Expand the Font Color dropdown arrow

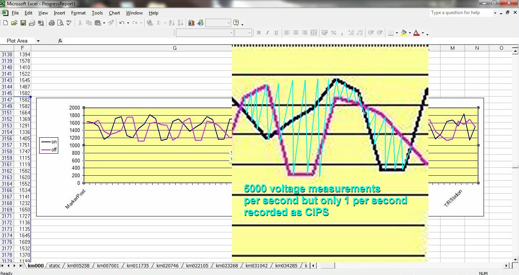point(423,33)
